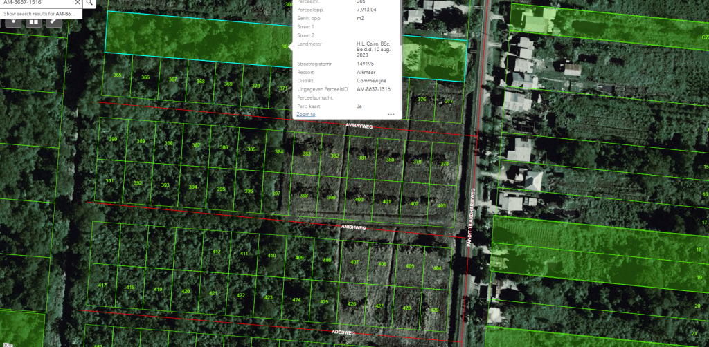Click the magnifier search button

coord(90,3)
